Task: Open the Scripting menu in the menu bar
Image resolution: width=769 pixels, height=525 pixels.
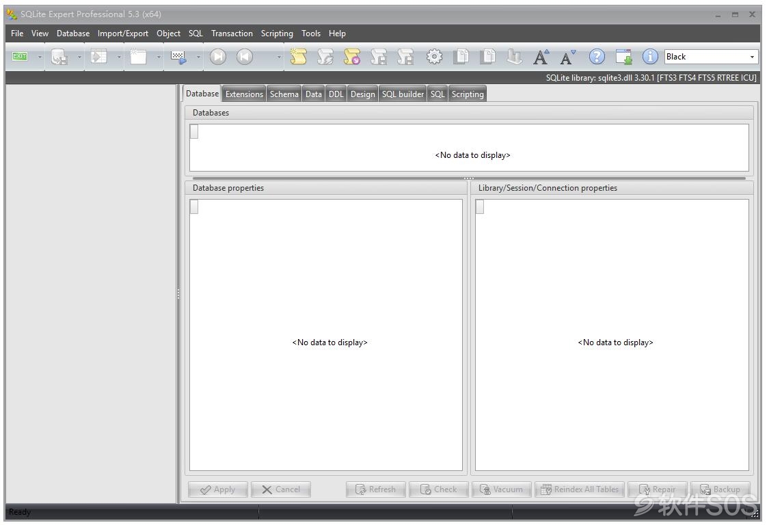Action: (277, 33)
